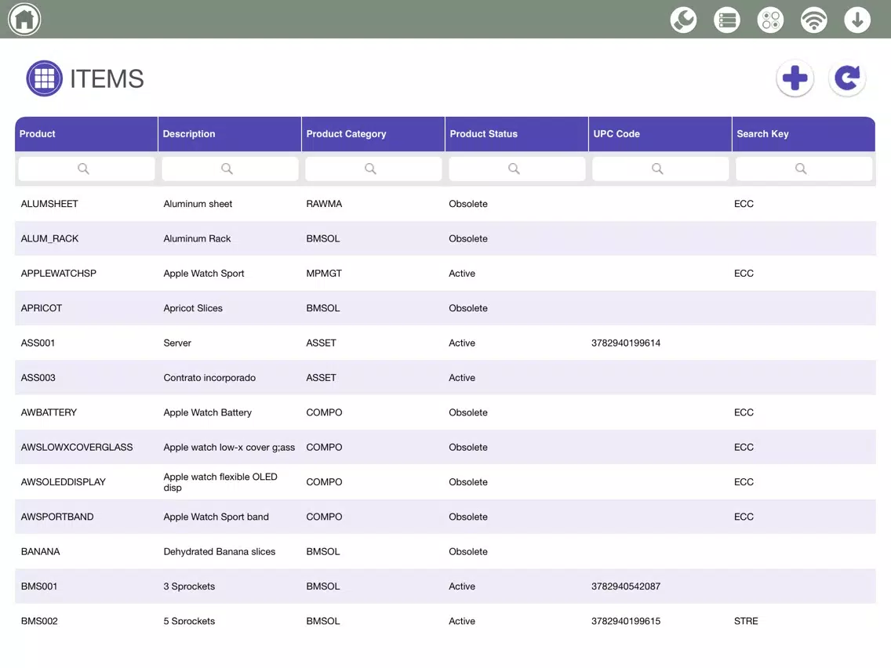Click Dehydrated Banana slices description
Image resolution: width=891 pixels, height=668 pixels.
click(x=220, y=551)
